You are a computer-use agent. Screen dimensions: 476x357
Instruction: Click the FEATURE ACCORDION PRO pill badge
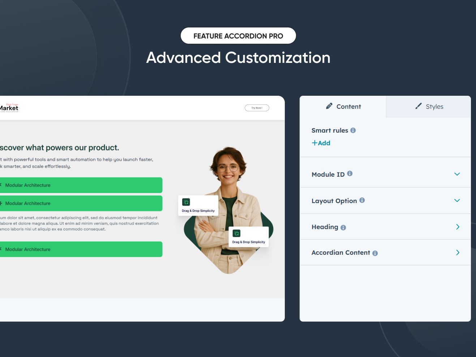[238, 35]
